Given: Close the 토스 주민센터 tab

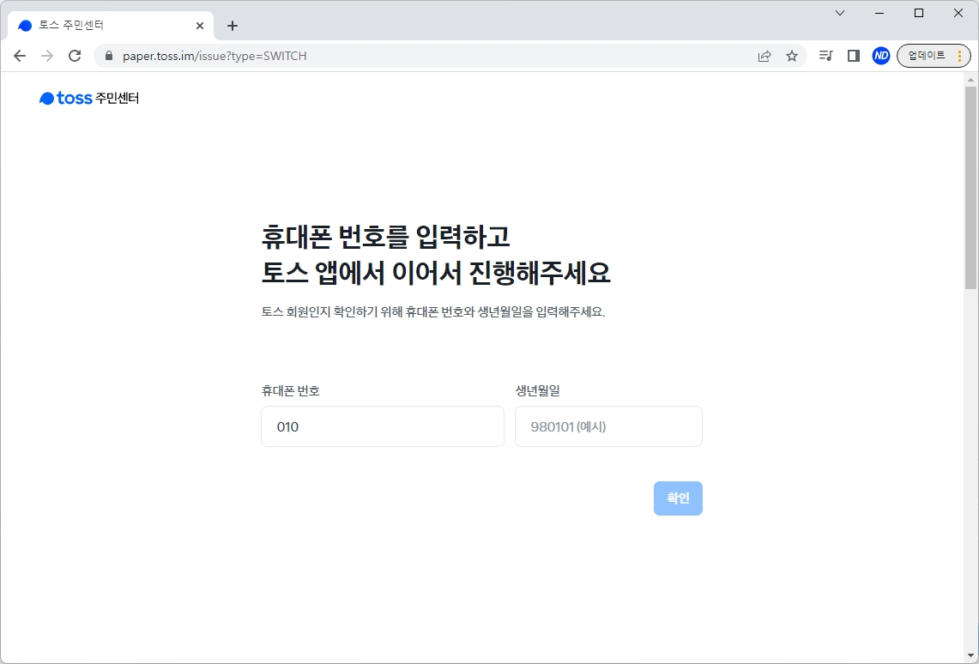Looking at the screenshot, I should click(200, 26).
